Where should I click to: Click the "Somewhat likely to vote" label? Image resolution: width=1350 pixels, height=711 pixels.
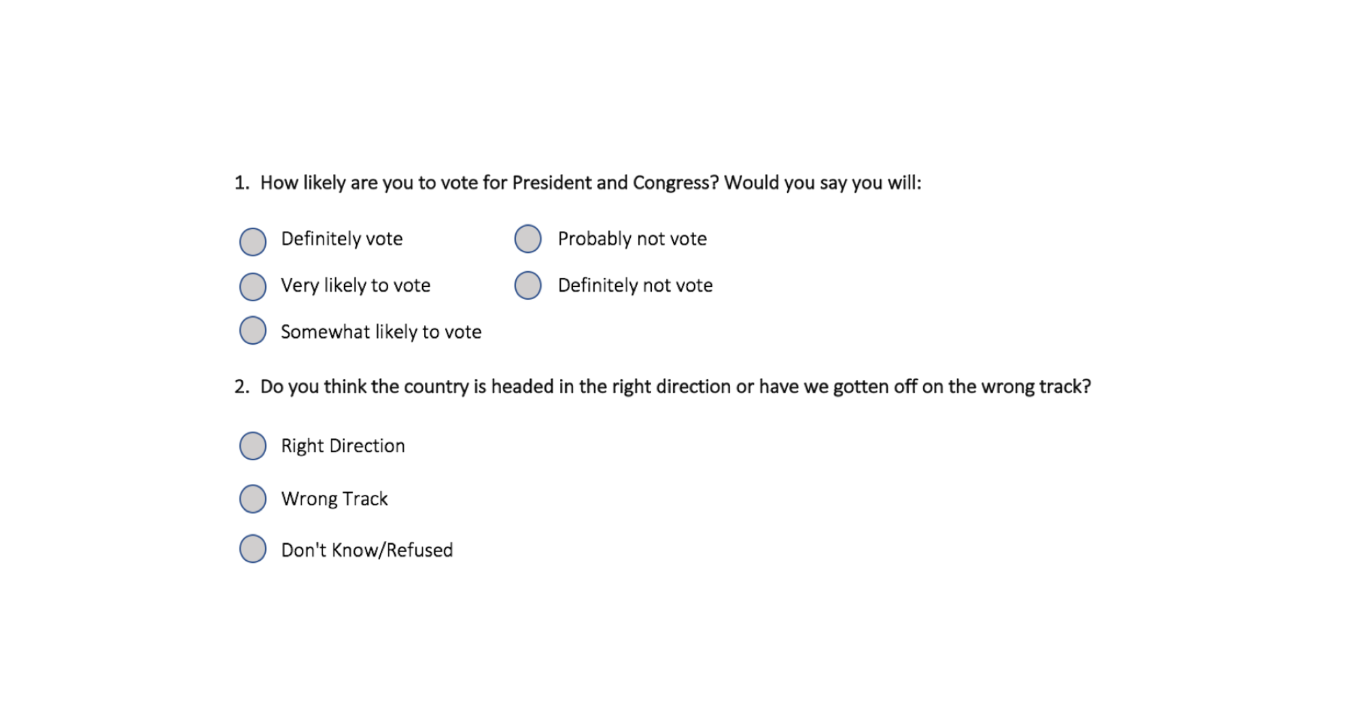coord(381,332)
